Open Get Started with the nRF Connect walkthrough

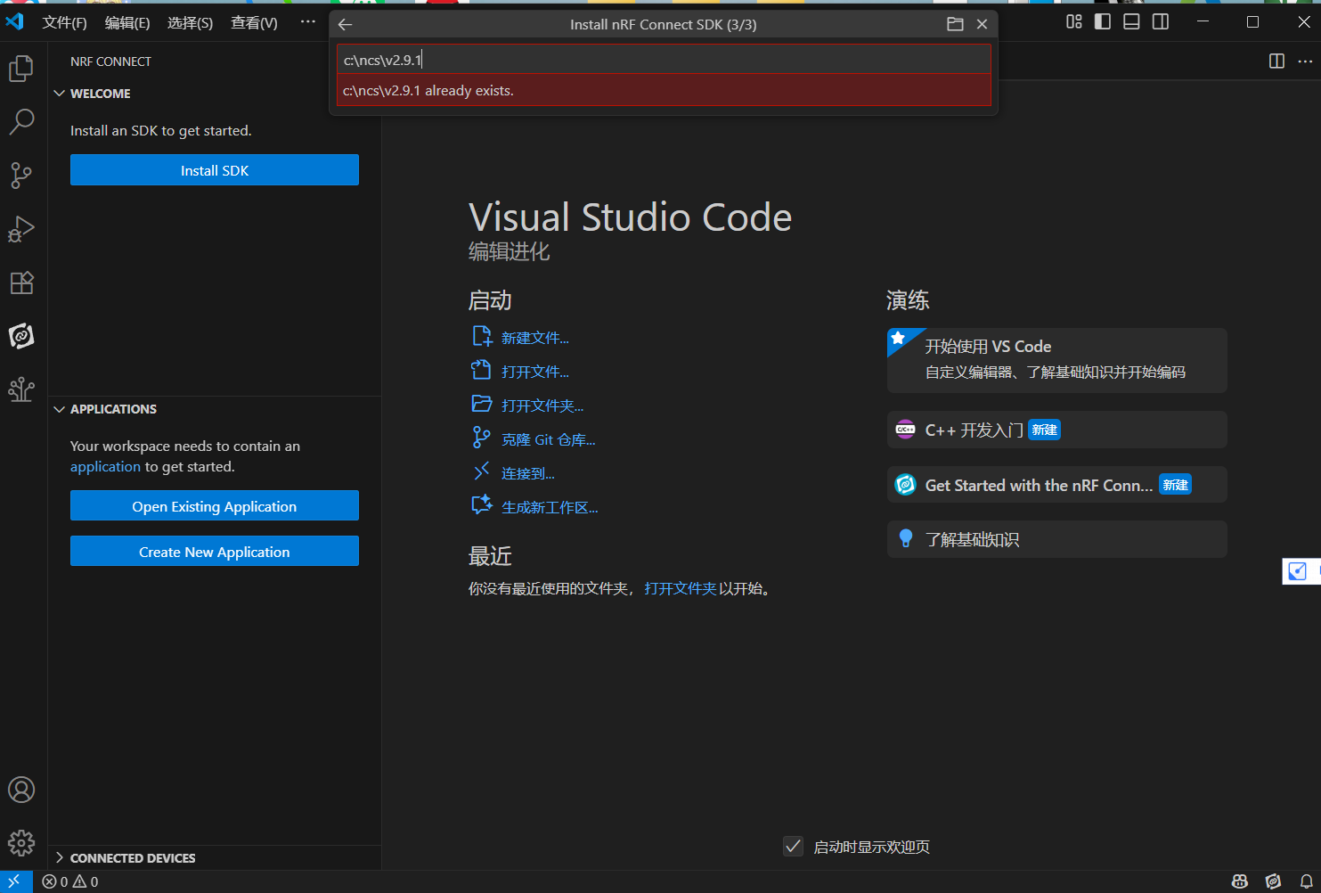point(1057,485)
